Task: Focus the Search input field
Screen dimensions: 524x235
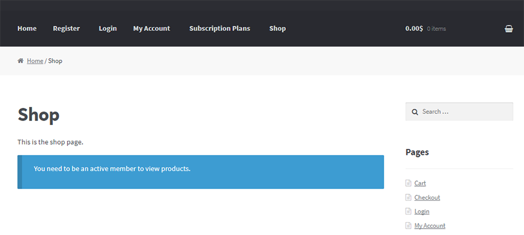Action: pyautogui.click(x=459, y=112)
